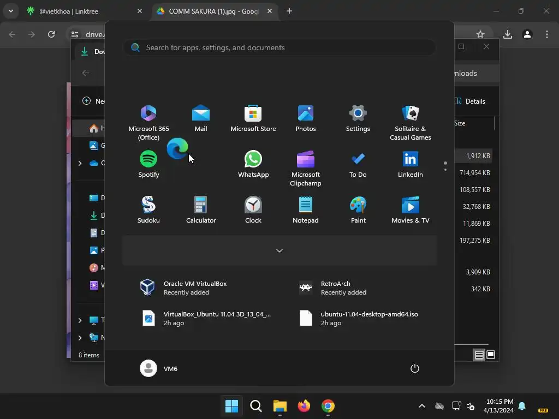This screenshot has width=559, height=419.
Task: Toggle Details pane in File Explorer
Action: (470, 101)
